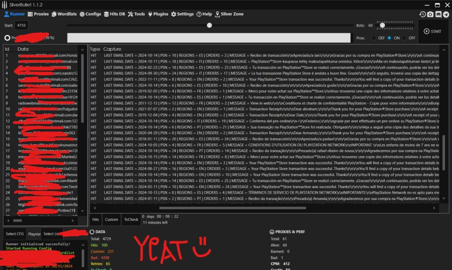Click the progress circle icon beside percentage

[x=7, y=38]
